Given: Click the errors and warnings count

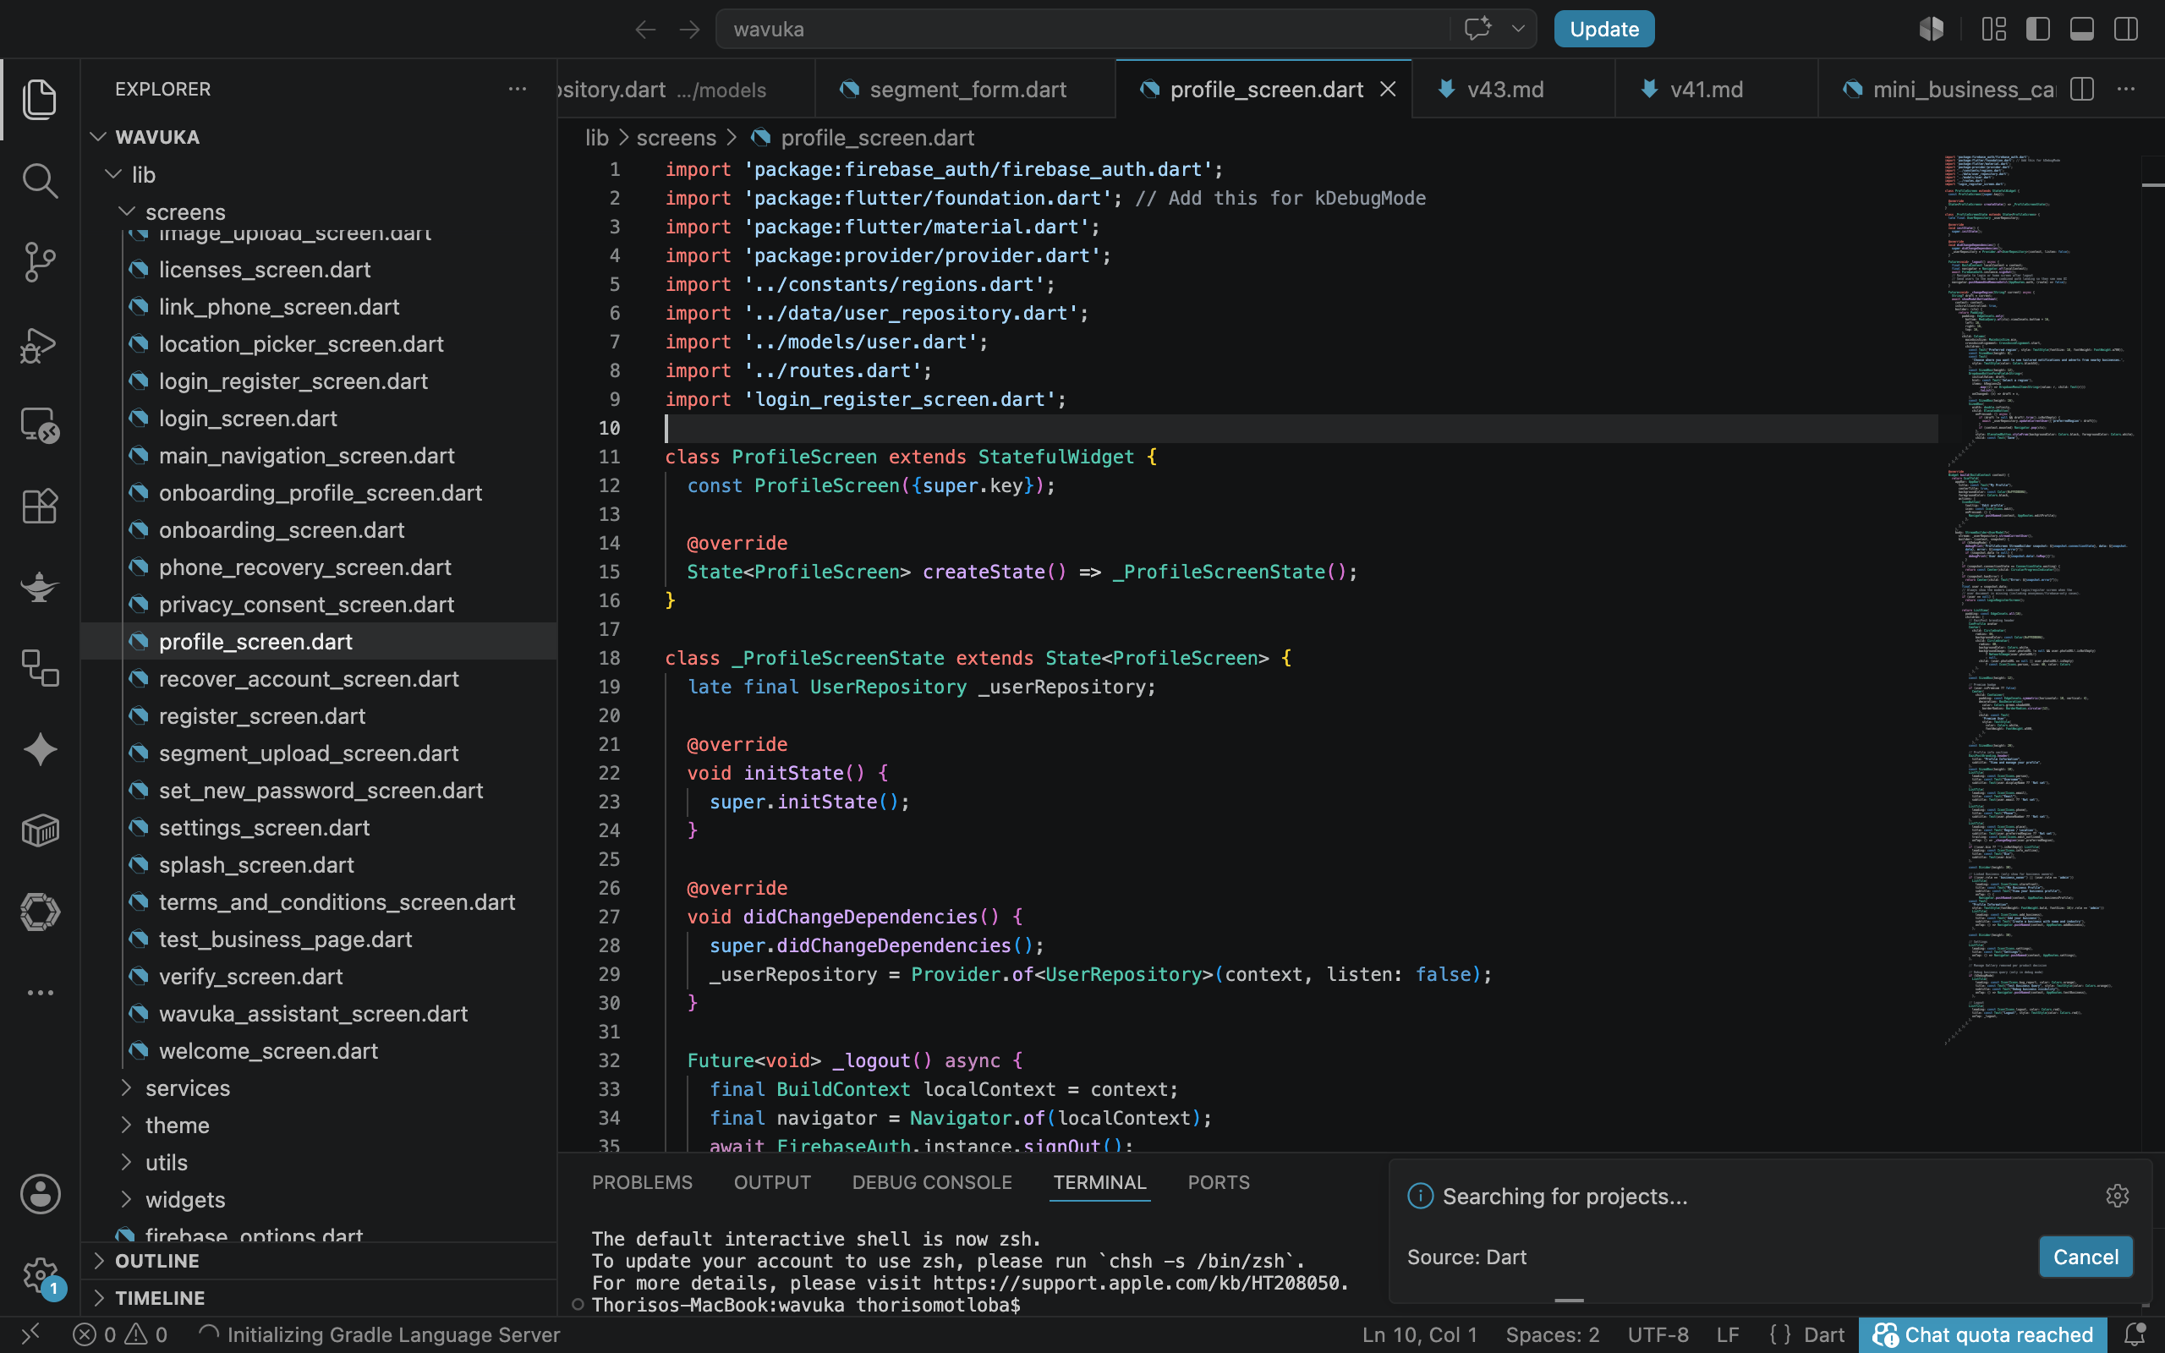Looking at the screenshot, I should [120, 1334].
